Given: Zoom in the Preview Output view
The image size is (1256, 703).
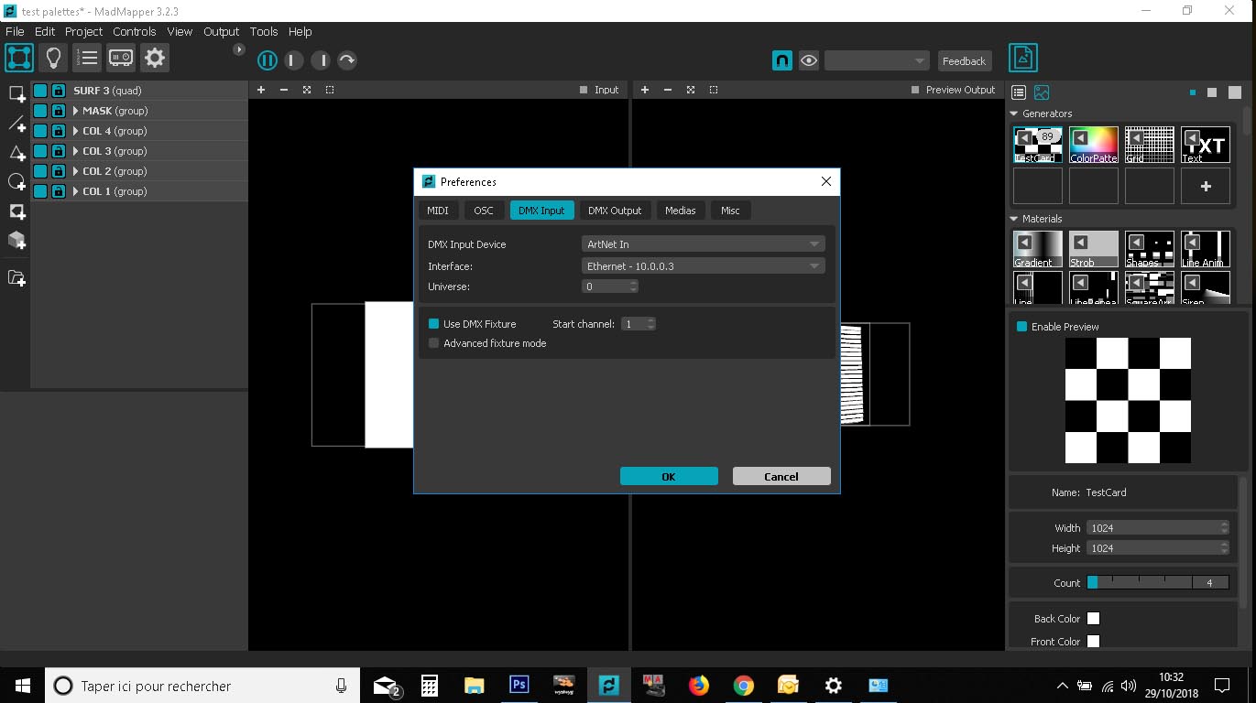Looking at the screenshot, I should (645, 90).
